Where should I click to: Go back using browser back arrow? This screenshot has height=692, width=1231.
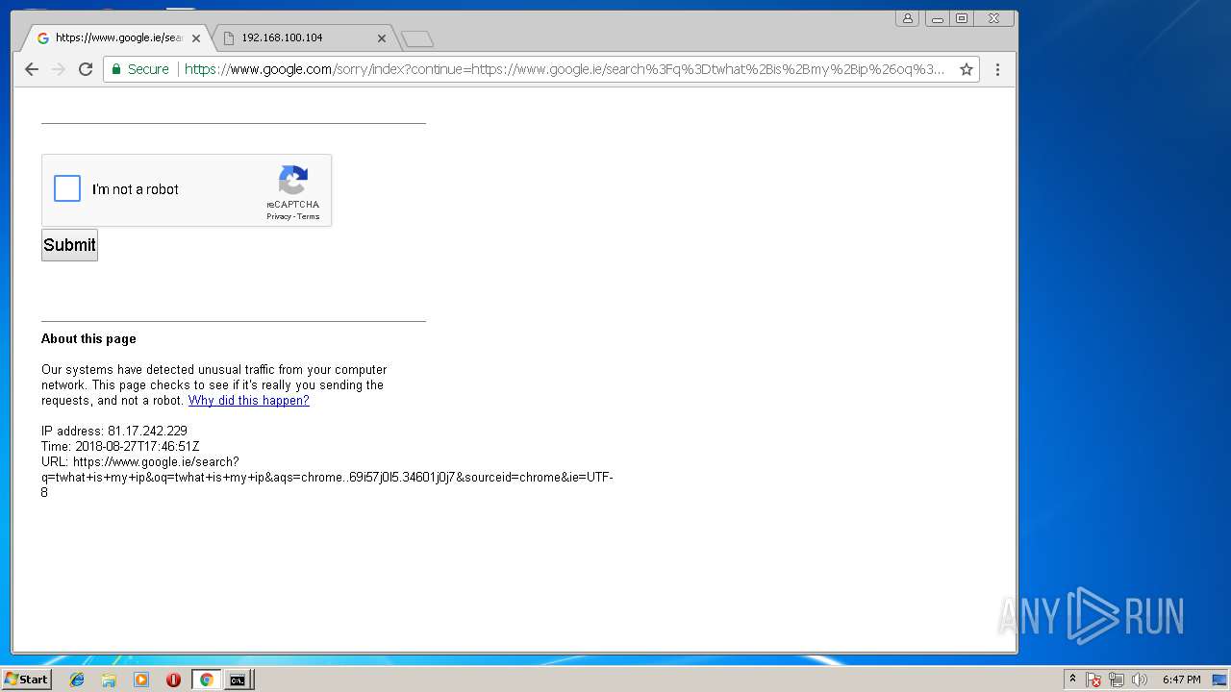[x=32, y=69]
